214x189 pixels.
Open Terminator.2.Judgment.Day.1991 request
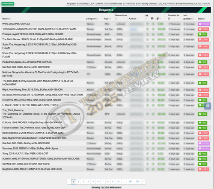pos(39,29)
